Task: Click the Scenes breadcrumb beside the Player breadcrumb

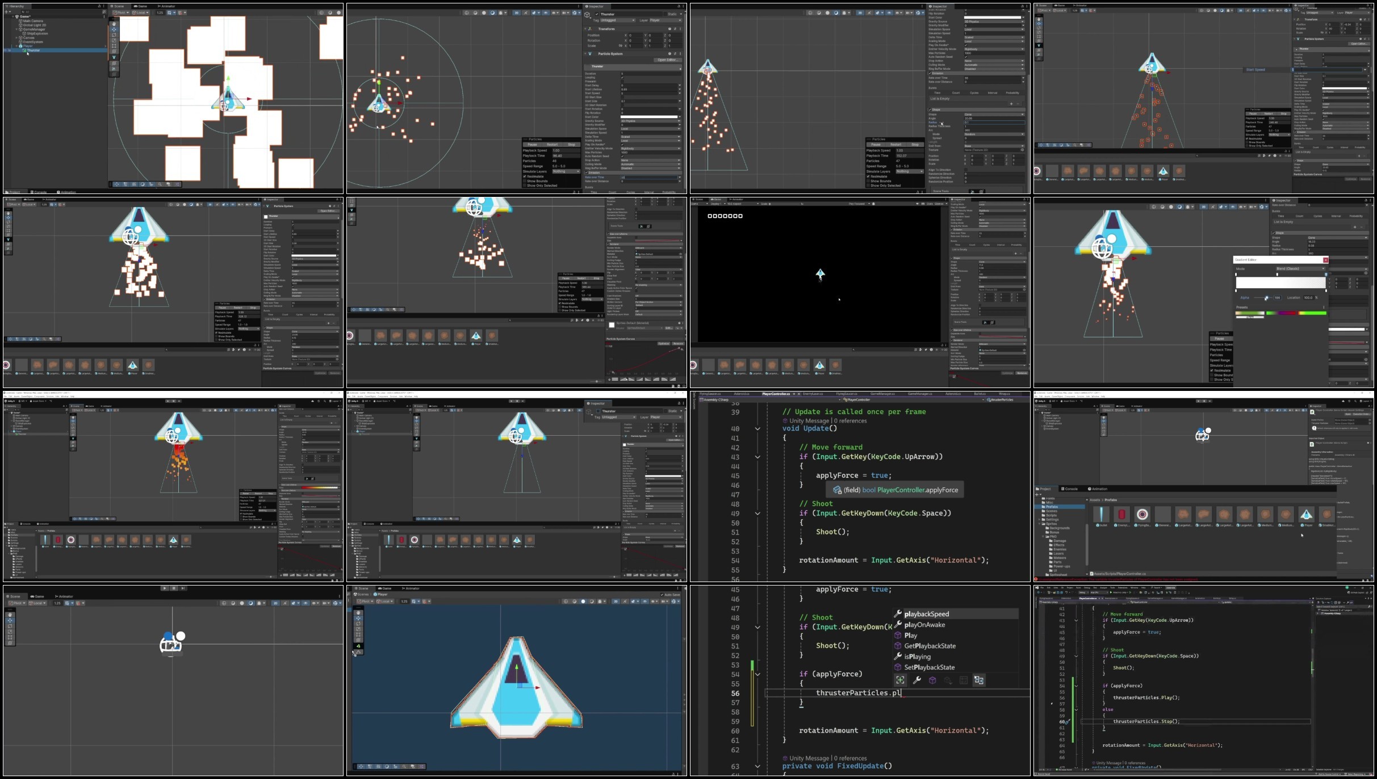Action: (361, 595)
